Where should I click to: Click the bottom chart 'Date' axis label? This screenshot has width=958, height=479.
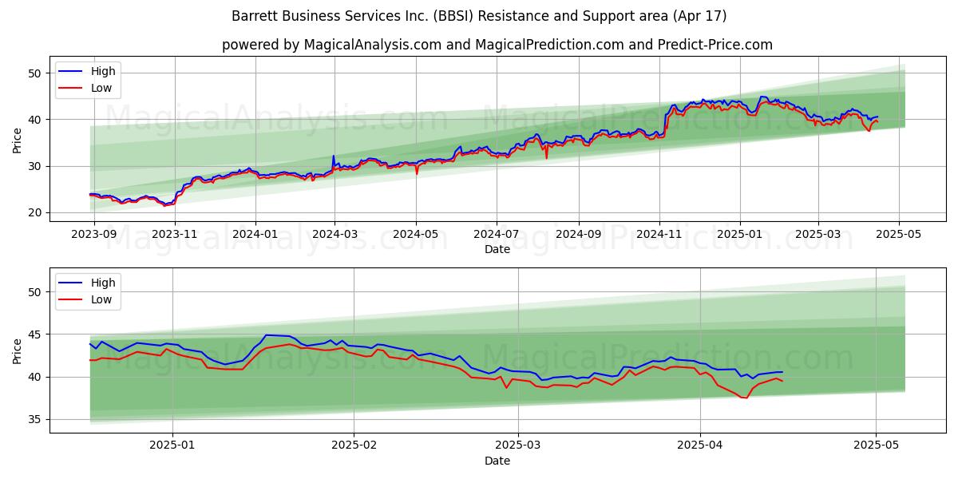[x=497, y=461]
